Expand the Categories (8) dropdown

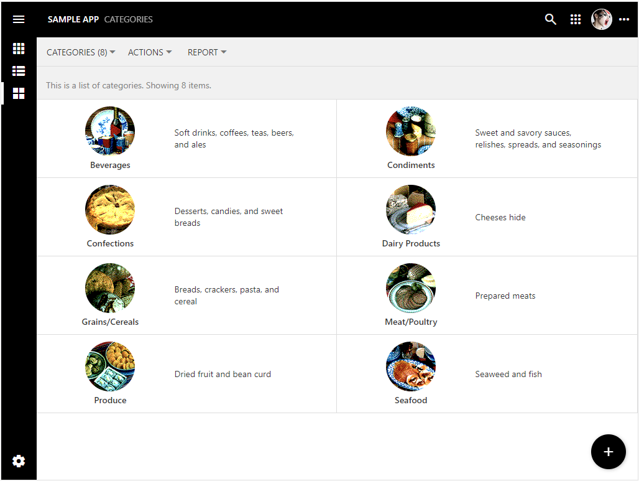(x=81, y=52)
